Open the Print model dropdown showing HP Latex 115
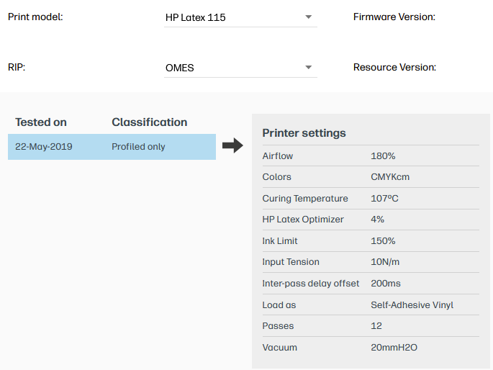The width and height of the screenshot is (493, 370). pos(240,17)
